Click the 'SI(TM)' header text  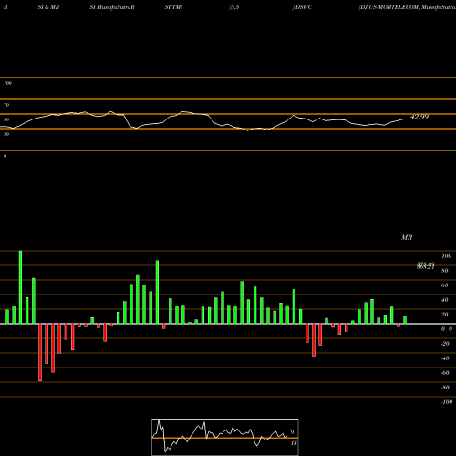173,7
